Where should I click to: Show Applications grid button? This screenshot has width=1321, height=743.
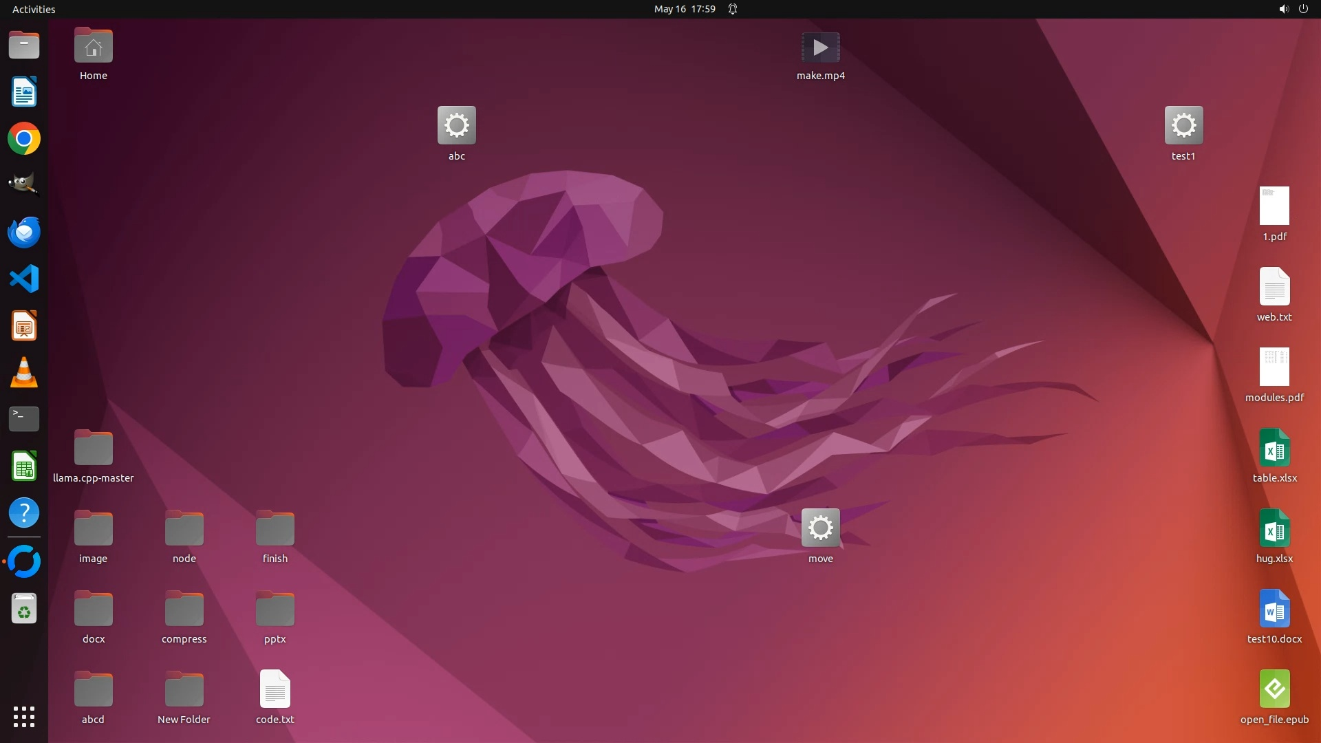[24, 717]
